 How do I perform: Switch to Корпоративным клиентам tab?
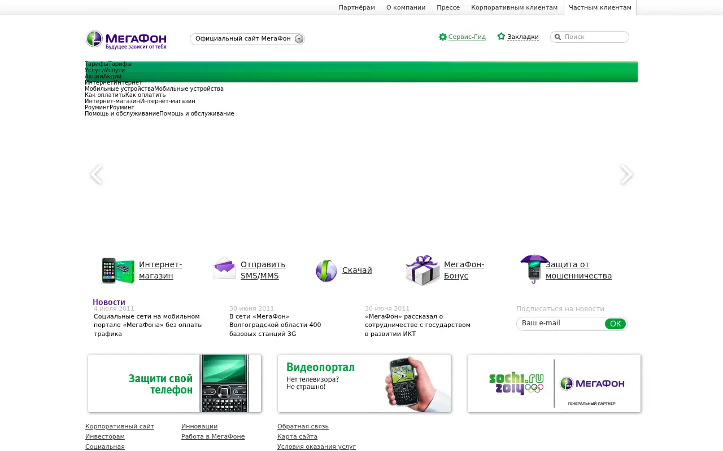pyautogui.click(x=515, y=7)
